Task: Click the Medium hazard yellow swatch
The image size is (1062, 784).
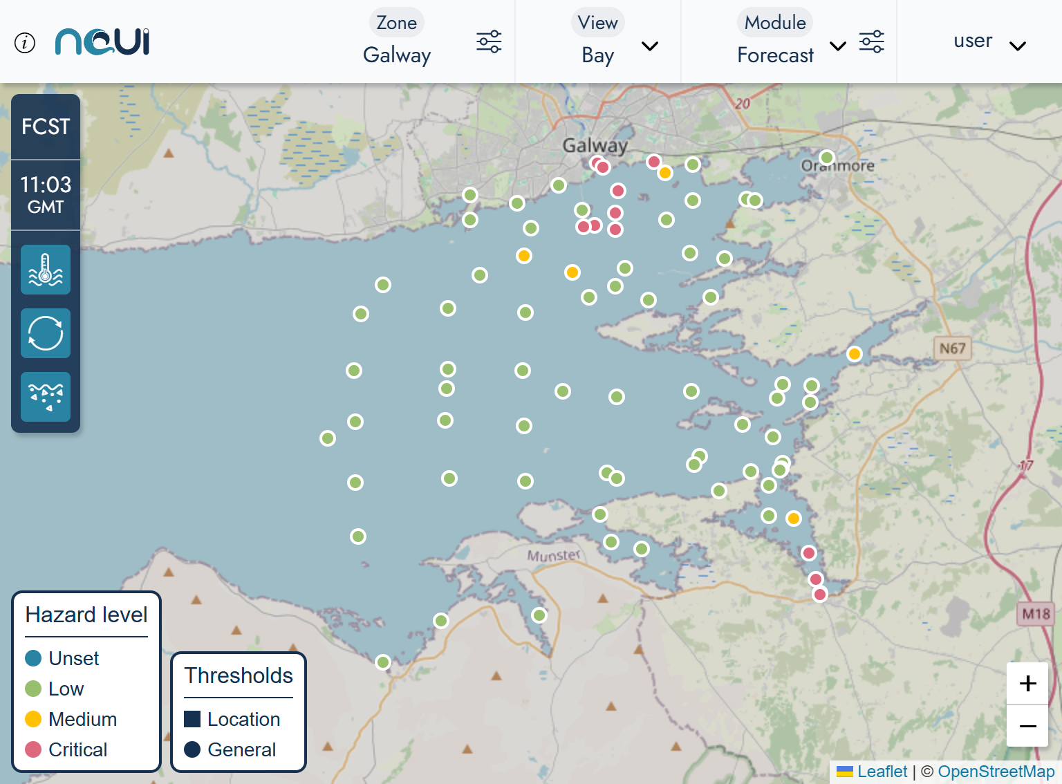Action: tap(33, 719)
